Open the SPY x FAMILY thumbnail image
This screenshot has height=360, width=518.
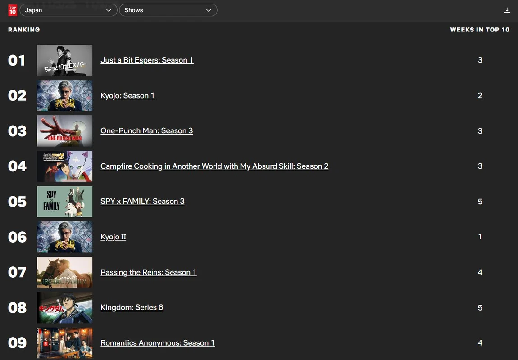click(x=65, y=202)
